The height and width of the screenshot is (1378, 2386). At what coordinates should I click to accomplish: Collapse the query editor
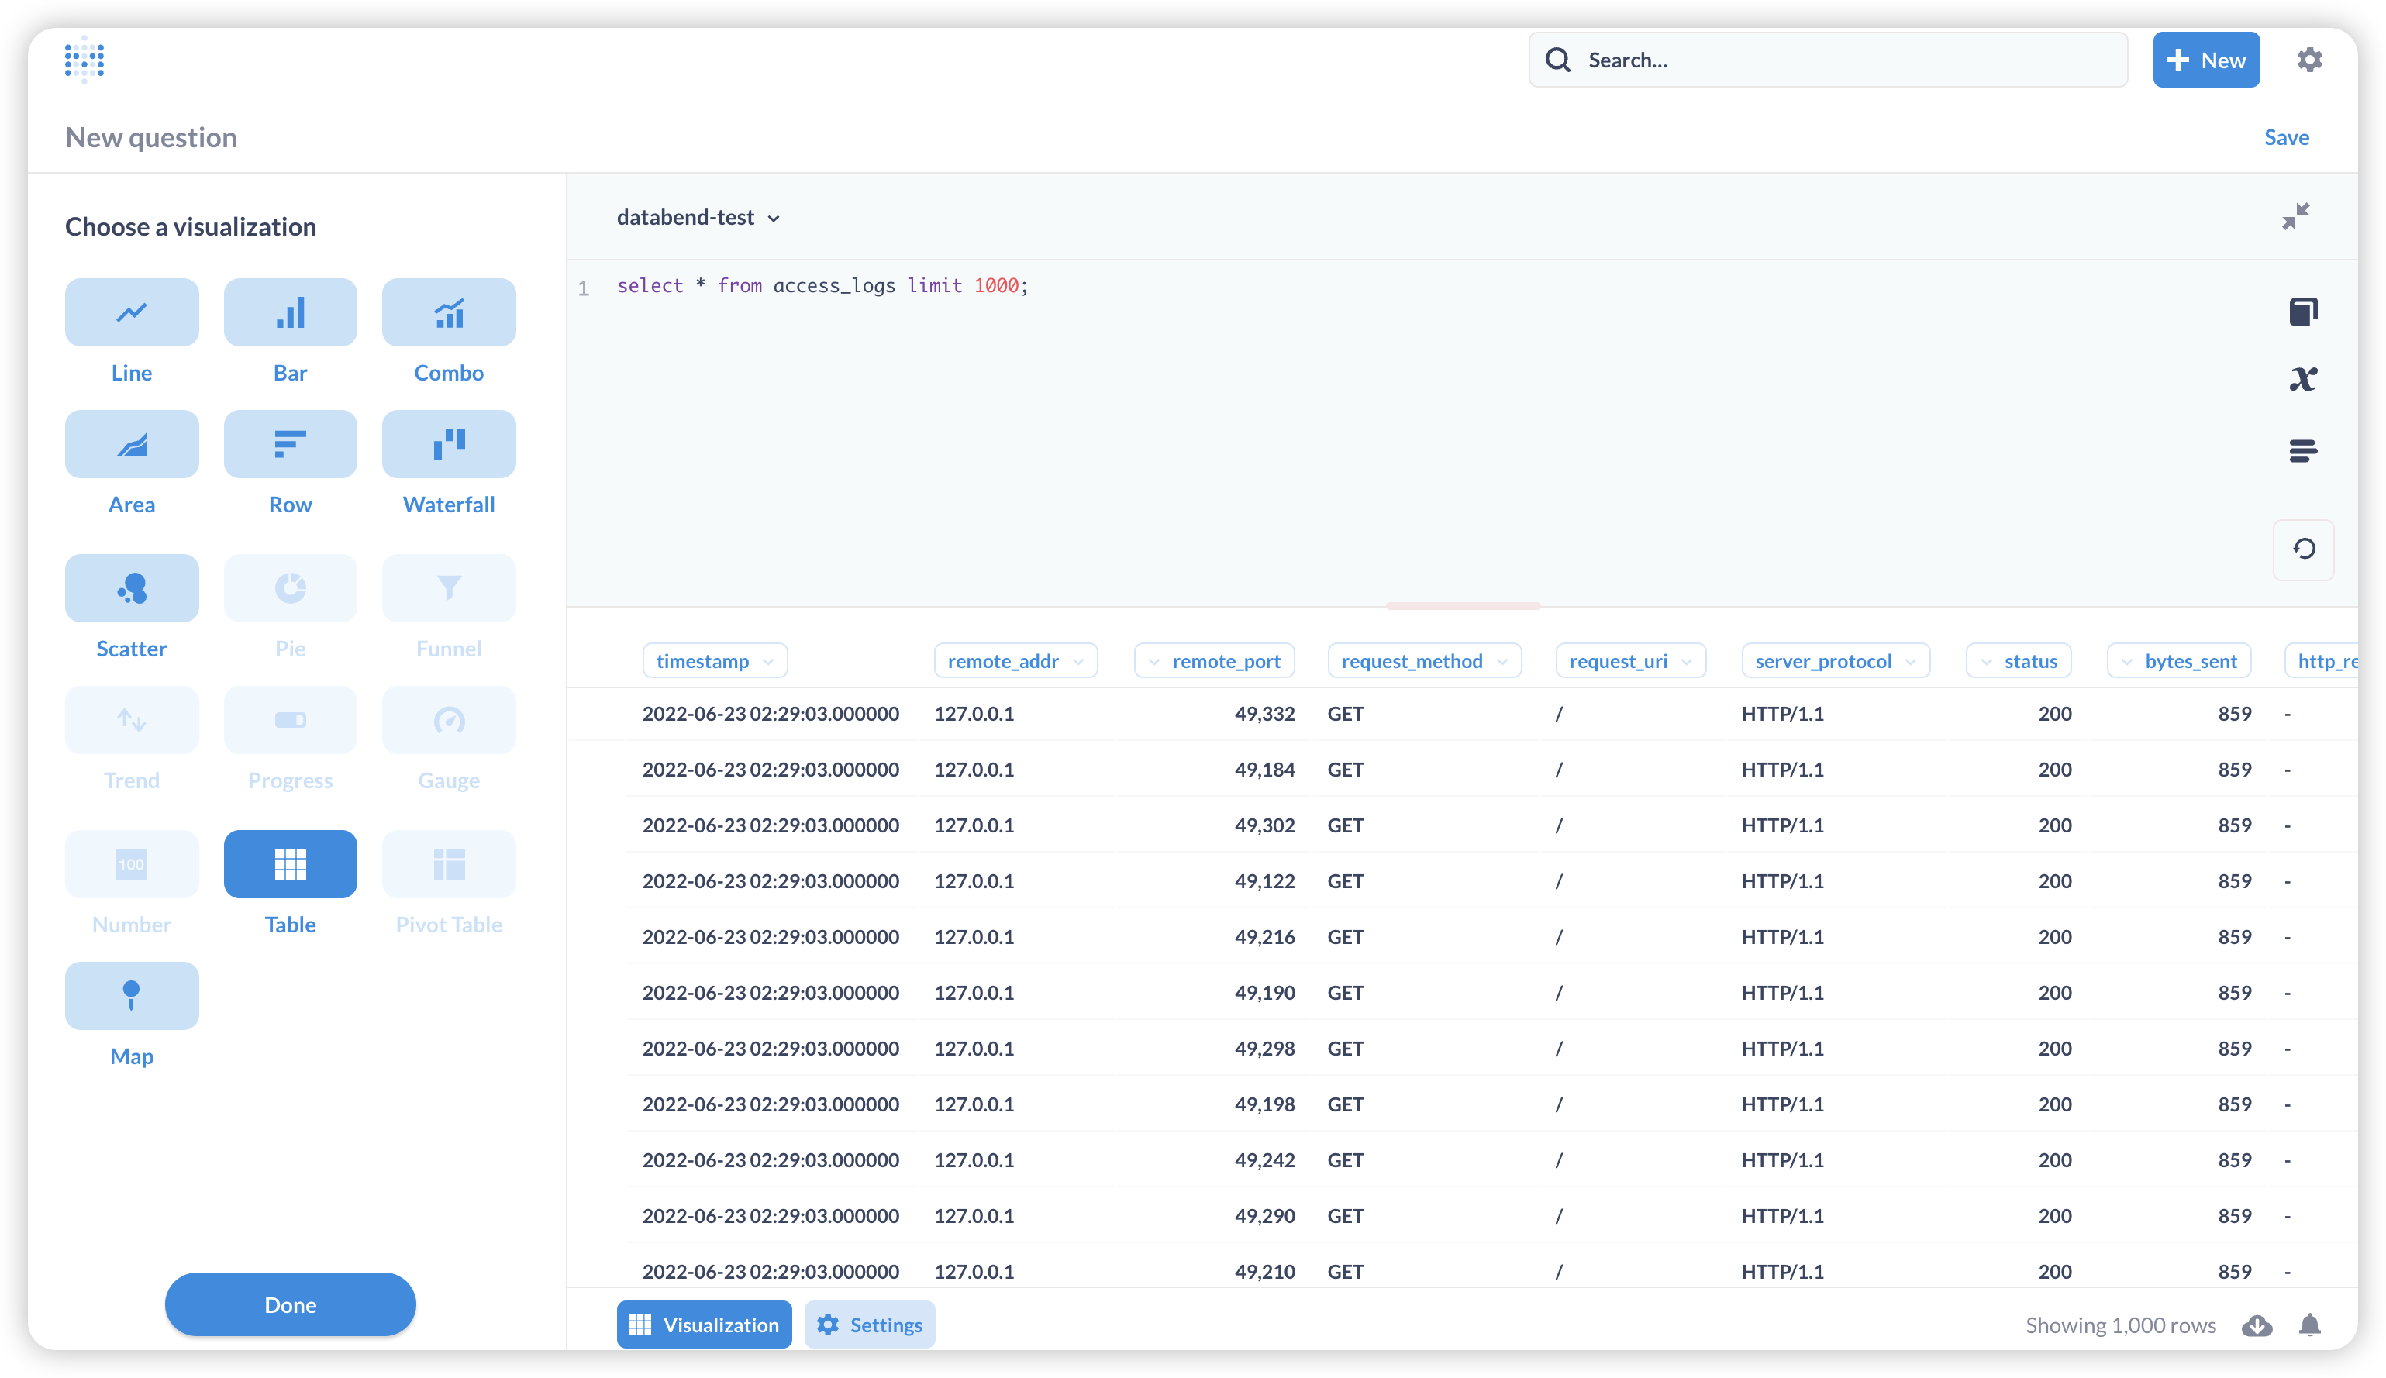point(2295,217)
